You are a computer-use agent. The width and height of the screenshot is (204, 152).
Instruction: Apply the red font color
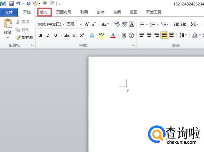pos(113,35)
